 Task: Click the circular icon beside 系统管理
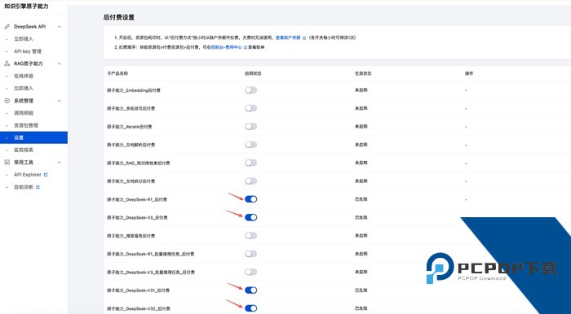(x=7, y=101)
